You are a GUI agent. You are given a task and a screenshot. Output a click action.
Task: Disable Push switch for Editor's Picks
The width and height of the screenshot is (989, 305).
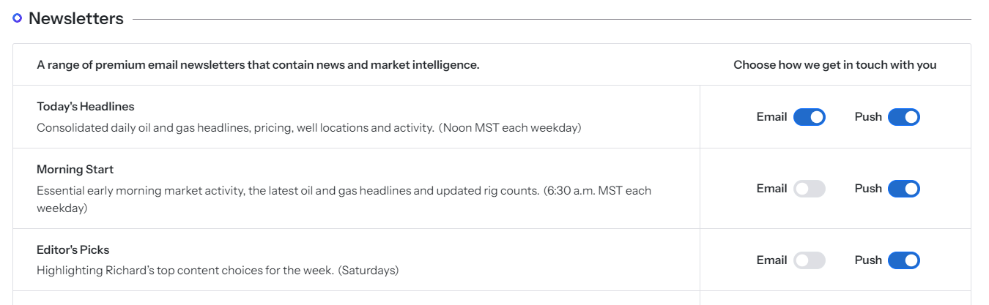tap(903, 260)
